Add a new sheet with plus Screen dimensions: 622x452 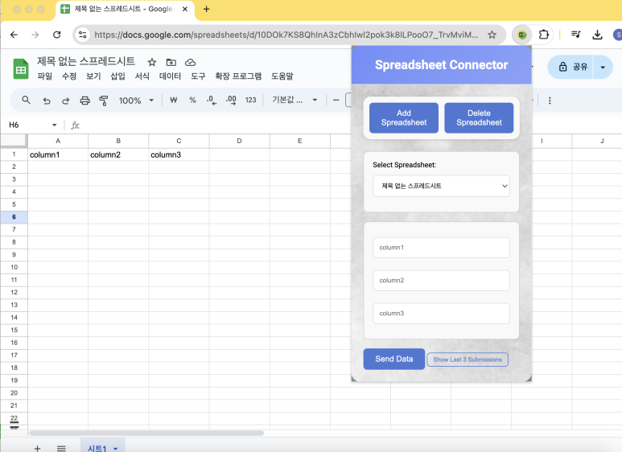pyautogui.click(x=37, y=448)
